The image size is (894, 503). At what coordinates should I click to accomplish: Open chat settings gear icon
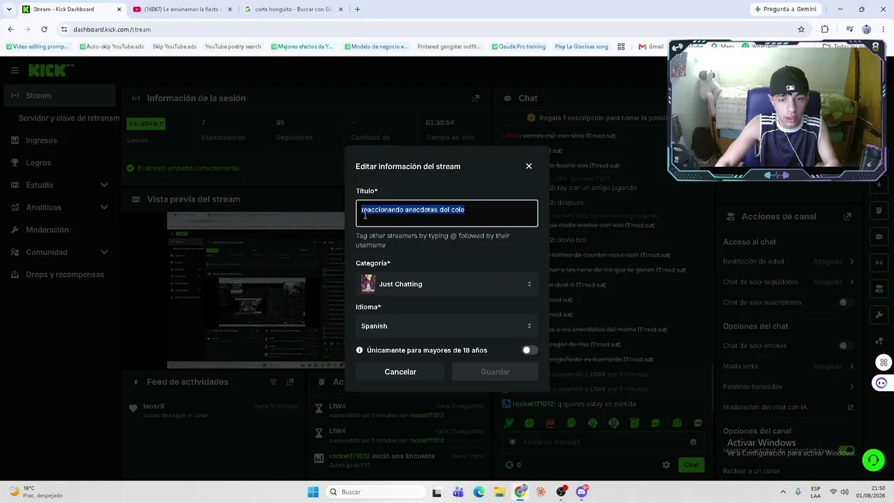coord(666,465)
